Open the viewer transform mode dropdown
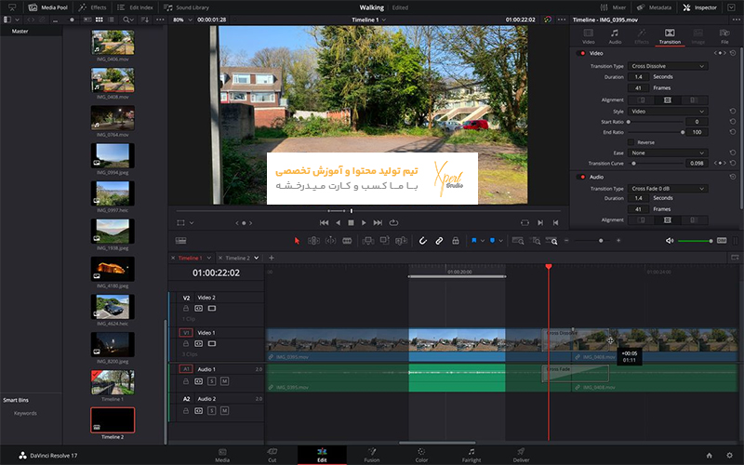The height and width of the screenshot is (465, 744). 184,222
